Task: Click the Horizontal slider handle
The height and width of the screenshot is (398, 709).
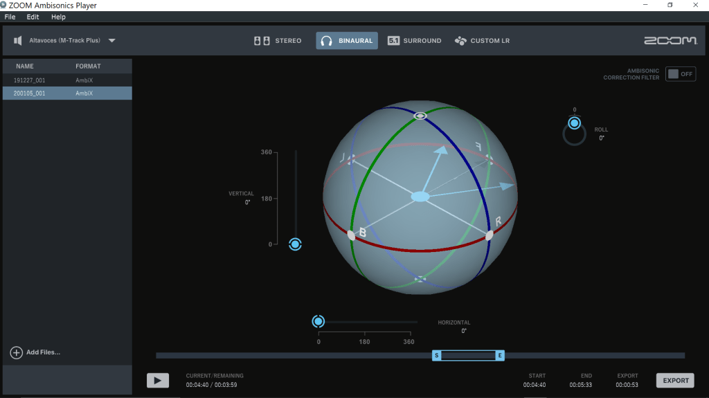Action: (318, 321)
